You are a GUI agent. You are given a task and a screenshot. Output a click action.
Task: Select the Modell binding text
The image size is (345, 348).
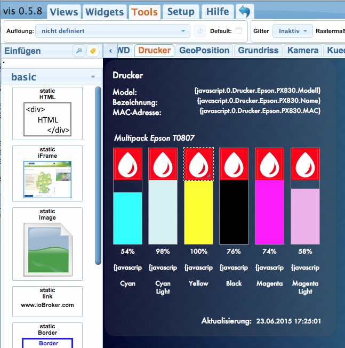tap(258, 91)
